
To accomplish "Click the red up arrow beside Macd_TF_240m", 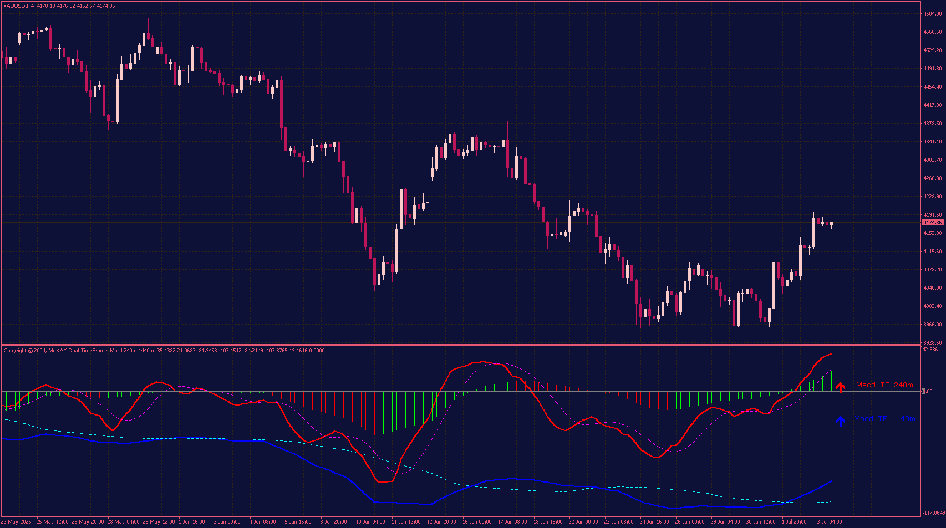I will [x=841, y=387].
